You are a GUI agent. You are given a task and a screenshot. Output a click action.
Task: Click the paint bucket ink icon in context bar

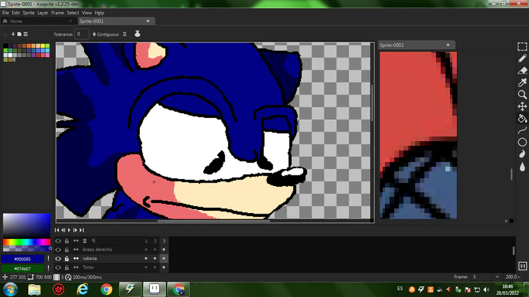[x=138, y=34]
